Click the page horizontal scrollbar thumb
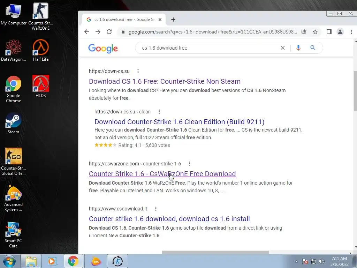 [215, 252]
